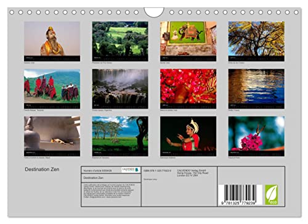Open the butterfly on pink flowers thumbnail
Screen dimensions: 308x224
tap(256, 136)
